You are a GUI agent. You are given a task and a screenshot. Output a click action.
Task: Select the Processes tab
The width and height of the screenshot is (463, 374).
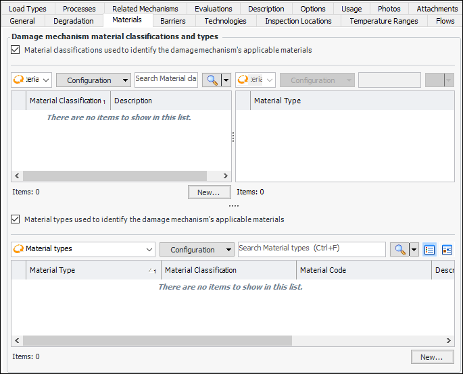point(79,9)
